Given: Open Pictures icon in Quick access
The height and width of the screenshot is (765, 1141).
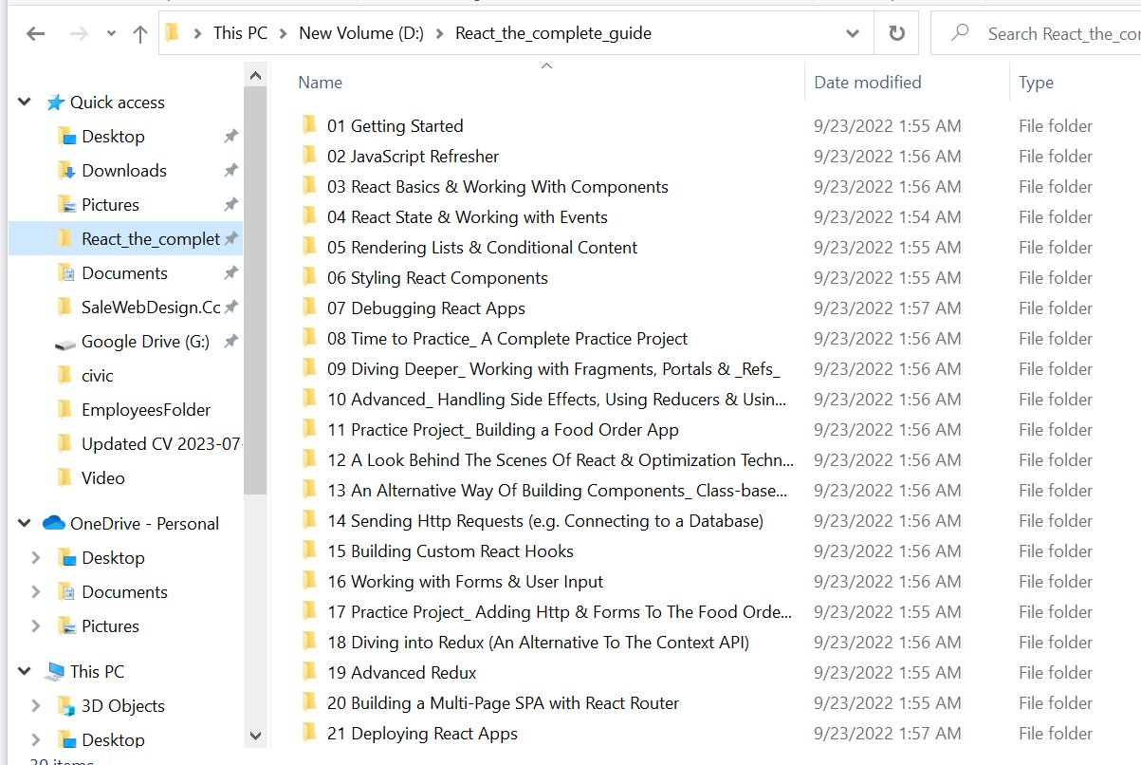Looking at the screenshot, I should click(65, 205).
